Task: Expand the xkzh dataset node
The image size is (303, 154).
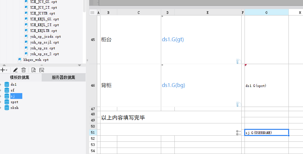Action: [1, 108]
